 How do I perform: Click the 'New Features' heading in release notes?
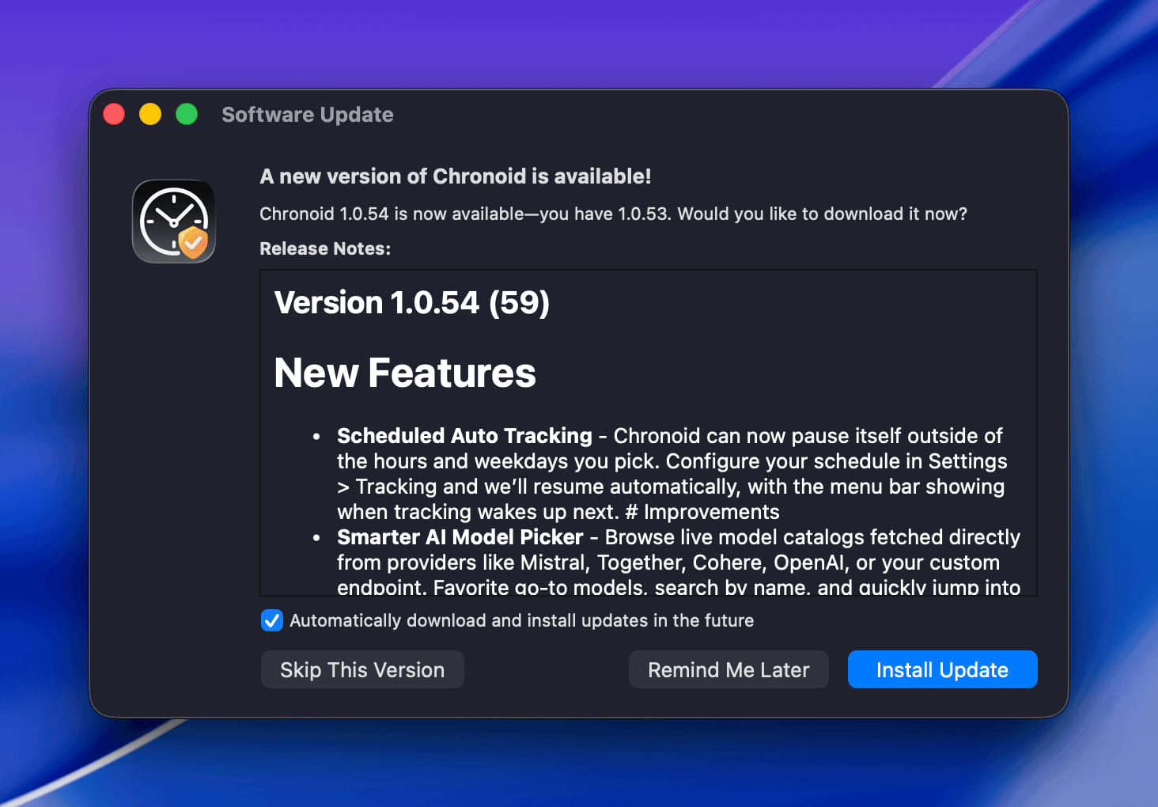404,373
